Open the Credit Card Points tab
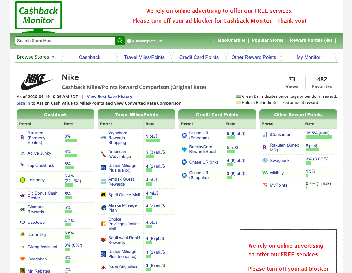The image size is (352, 273). (x=199, y=57)
